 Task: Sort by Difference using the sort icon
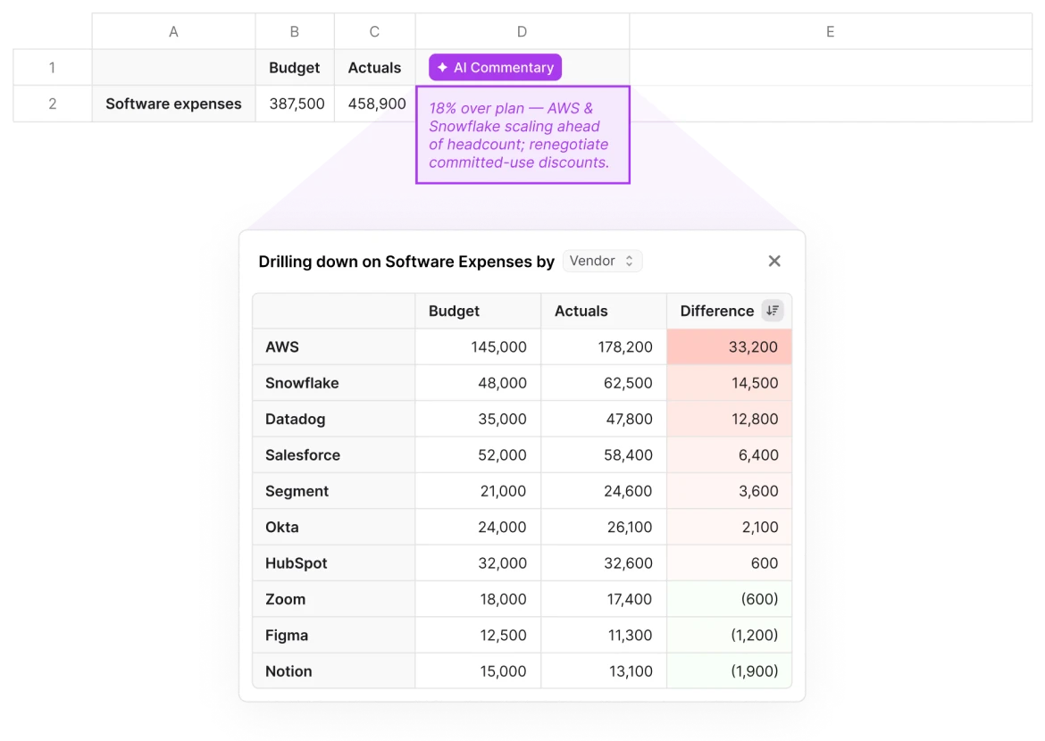773,311
